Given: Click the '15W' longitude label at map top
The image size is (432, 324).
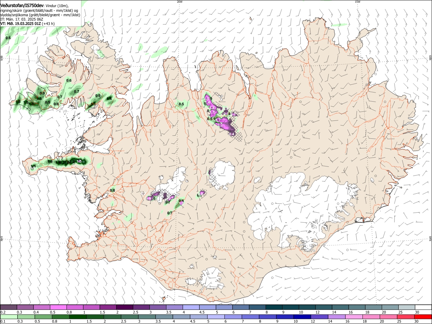Looking at the screenshot, I should (x=357, y=2).
